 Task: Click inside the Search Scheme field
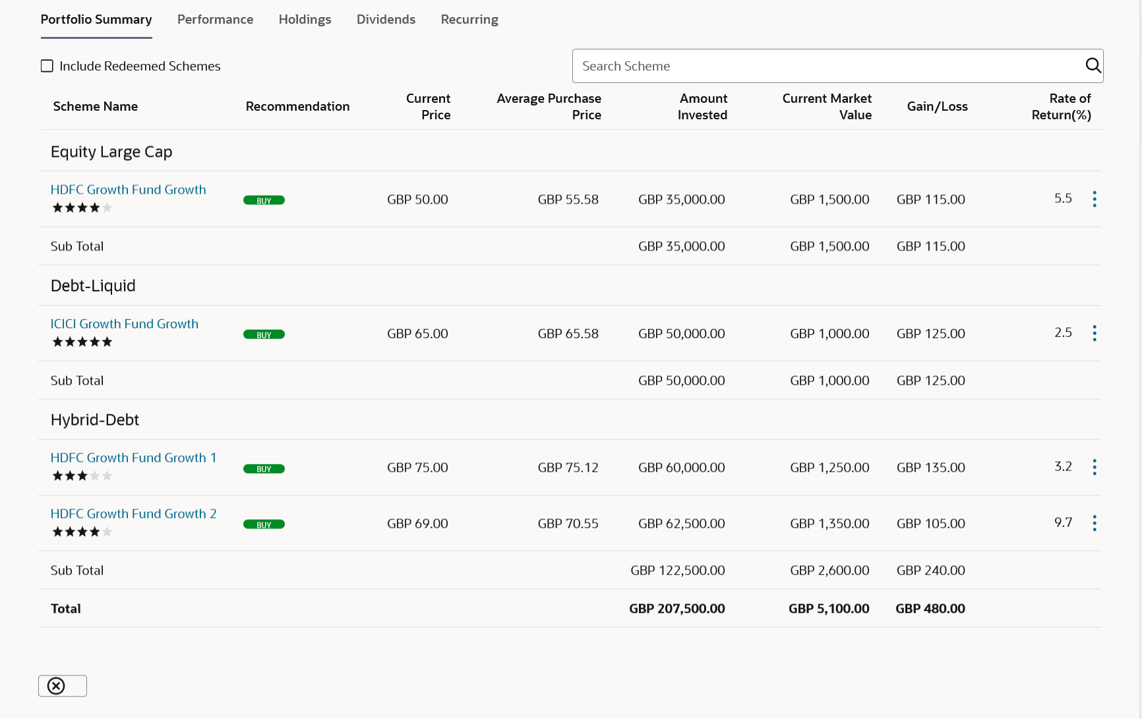tap(824, 66)
